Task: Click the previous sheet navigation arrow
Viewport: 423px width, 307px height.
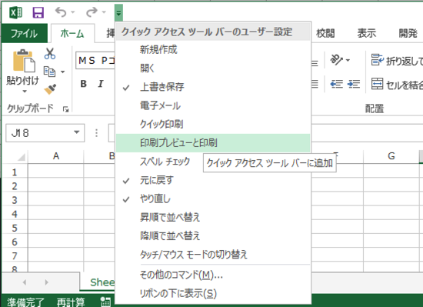Action: 25,282
